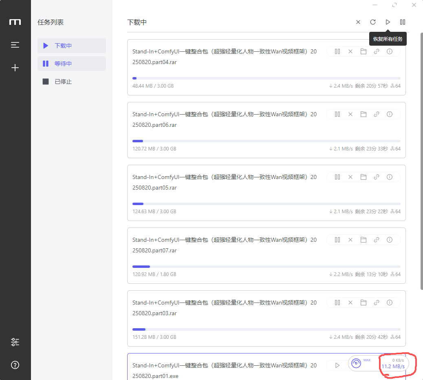Screen dimensions: 423x380
Task: Open the task list hamburger menu icon
Action: click(15, 45)
